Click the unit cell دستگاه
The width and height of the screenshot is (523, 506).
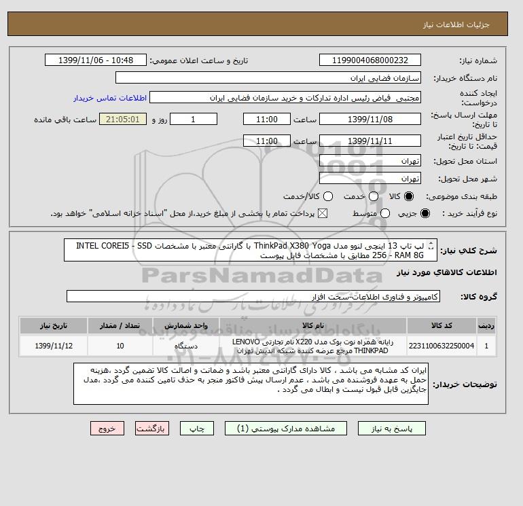click(x=186, y=346)
